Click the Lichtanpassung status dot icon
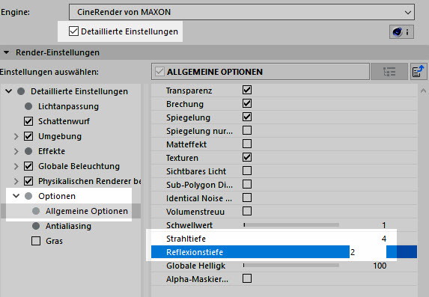Viewport: 429px width, 297px height. click(28, 106)
